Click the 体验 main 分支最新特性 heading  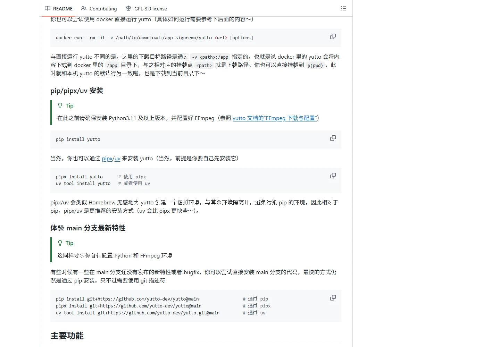[x=88, y=228]
